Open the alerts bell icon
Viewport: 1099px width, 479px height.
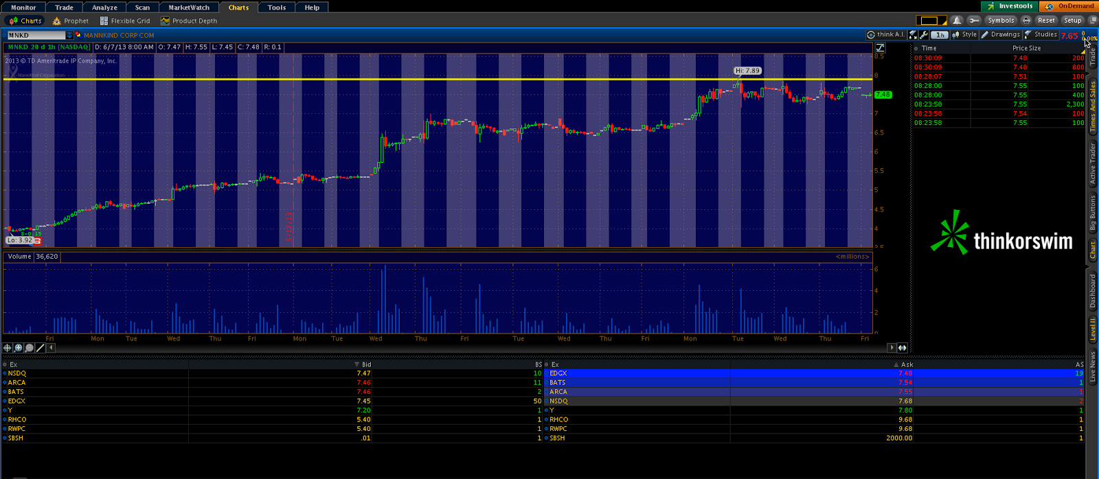point(957,21)
